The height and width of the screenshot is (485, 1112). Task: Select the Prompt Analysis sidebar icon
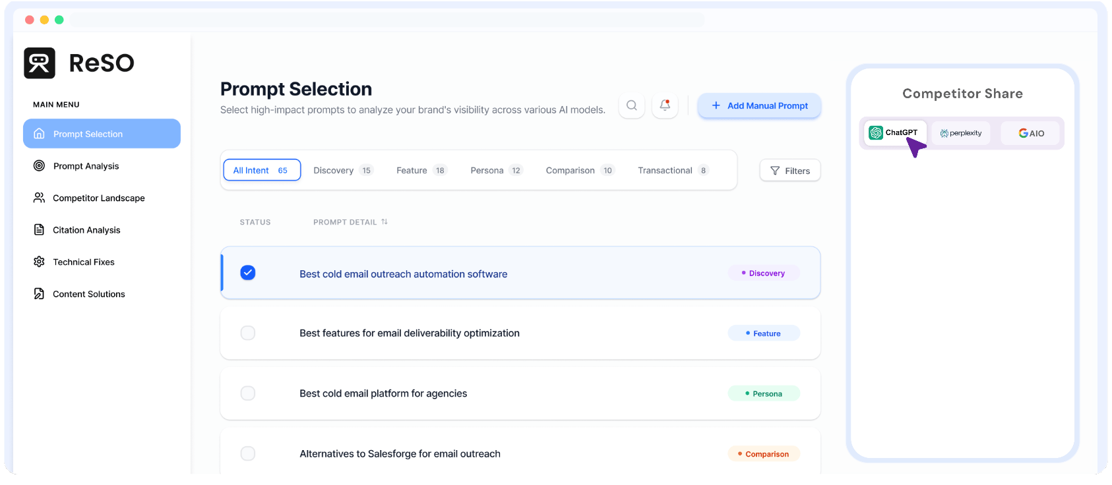[x=40, y=165]
